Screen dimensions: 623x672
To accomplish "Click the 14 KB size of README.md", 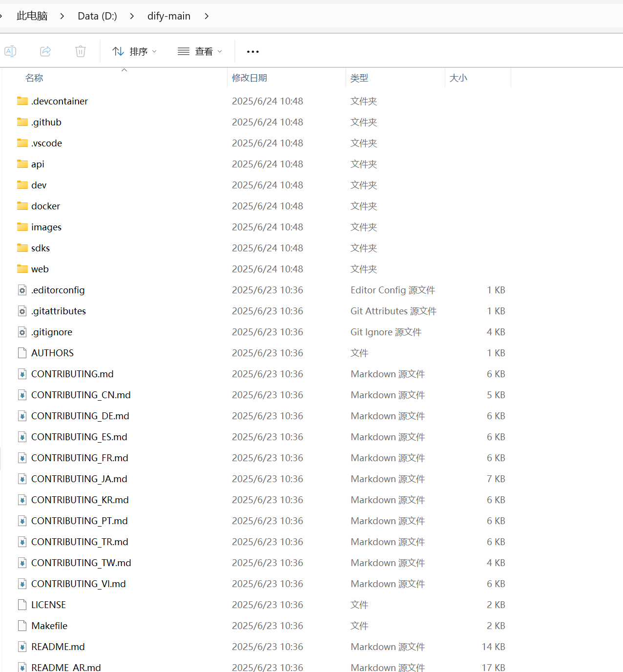I will click(x=493, y=647).
